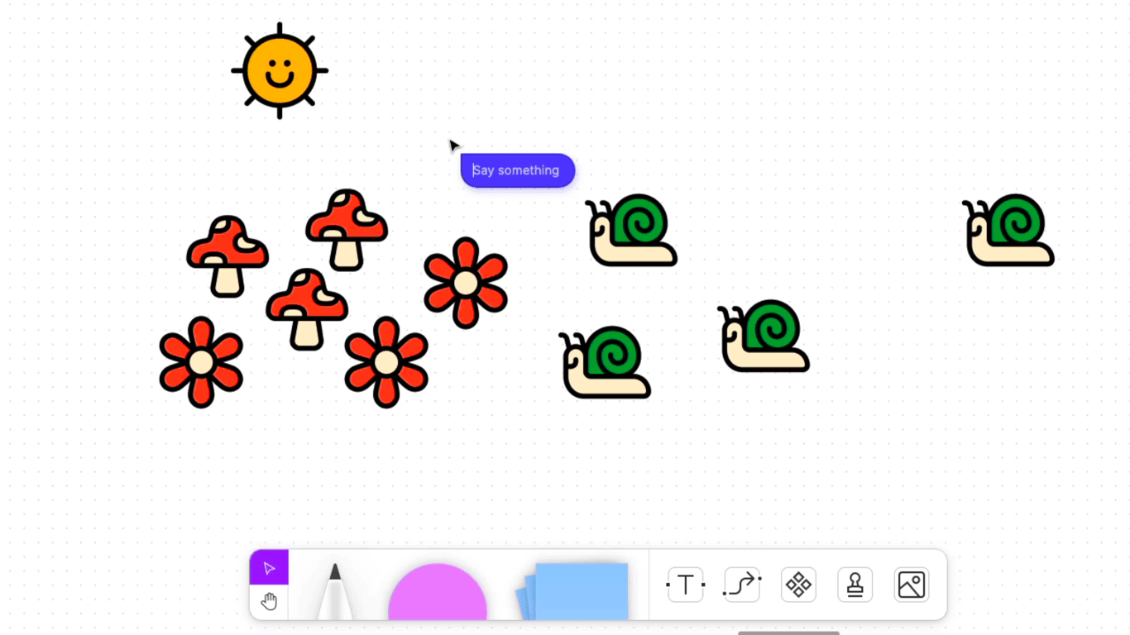This screenshot has width=1130, height=635.
Task: Select the Stamp tool
Action: click(855, 585)
